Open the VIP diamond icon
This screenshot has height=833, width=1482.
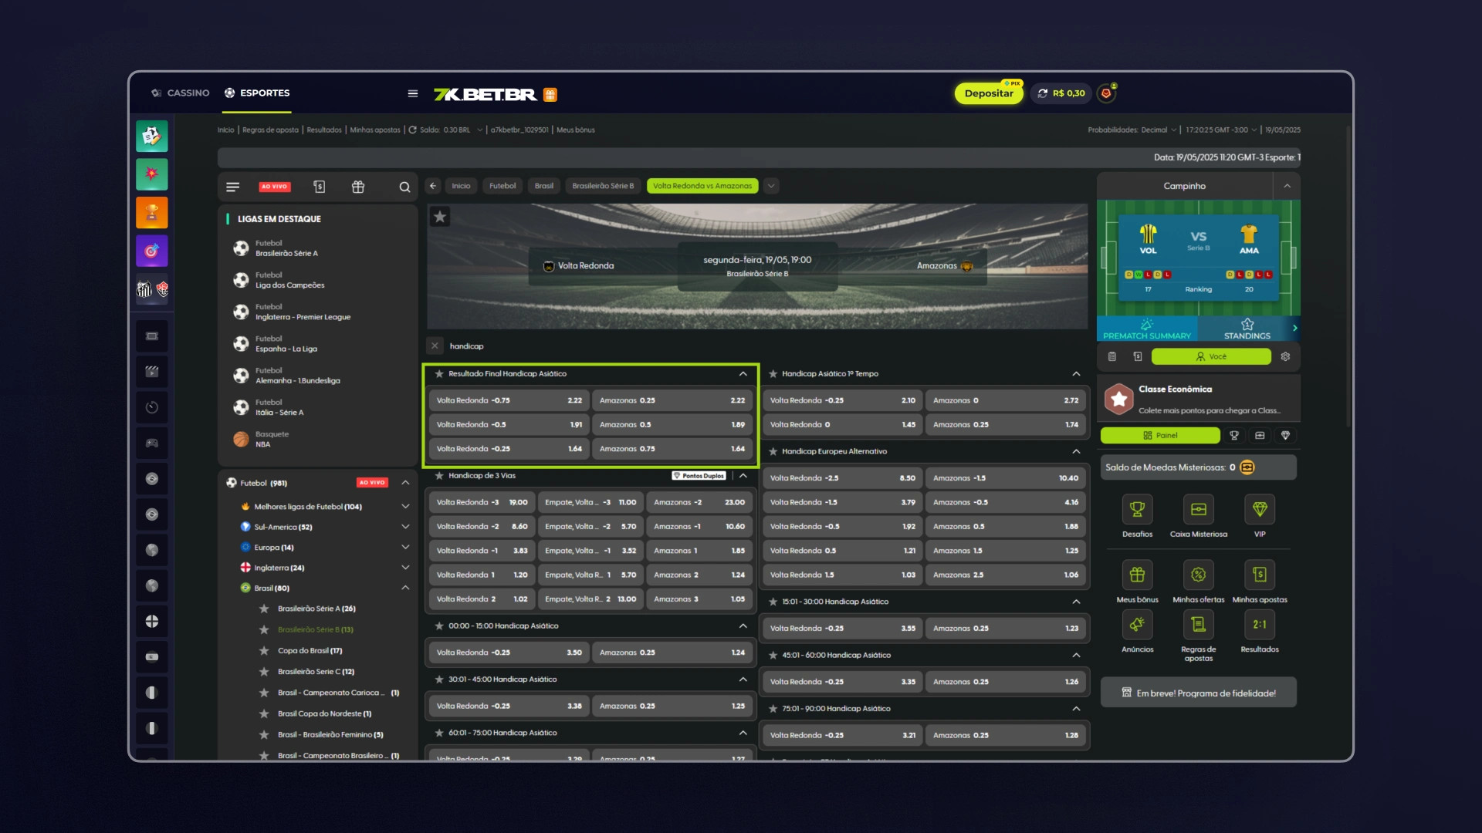pyautogui.click(x=1260, y=509)
